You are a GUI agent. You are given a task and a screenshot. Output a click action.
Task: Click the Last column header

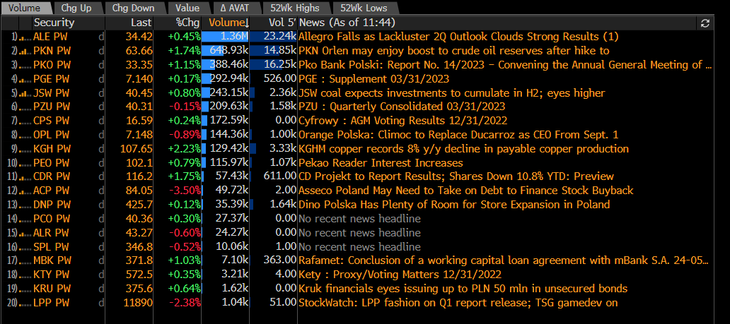tap(141, 23)
